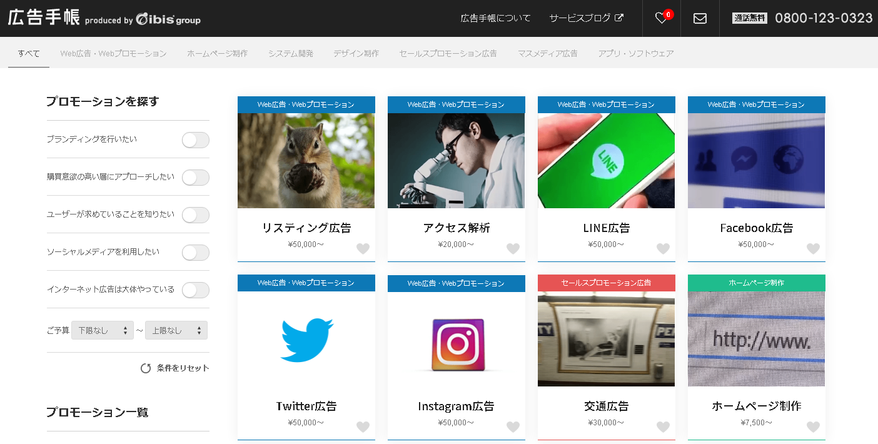Open the subway poster thumbnail for 交通広告
Image resolution: width=878 pixels, height=444 pixels.
[x=607, y=339]
